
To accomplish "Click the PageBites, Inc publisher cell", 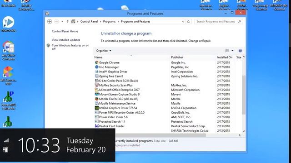I will click(180, 67).
